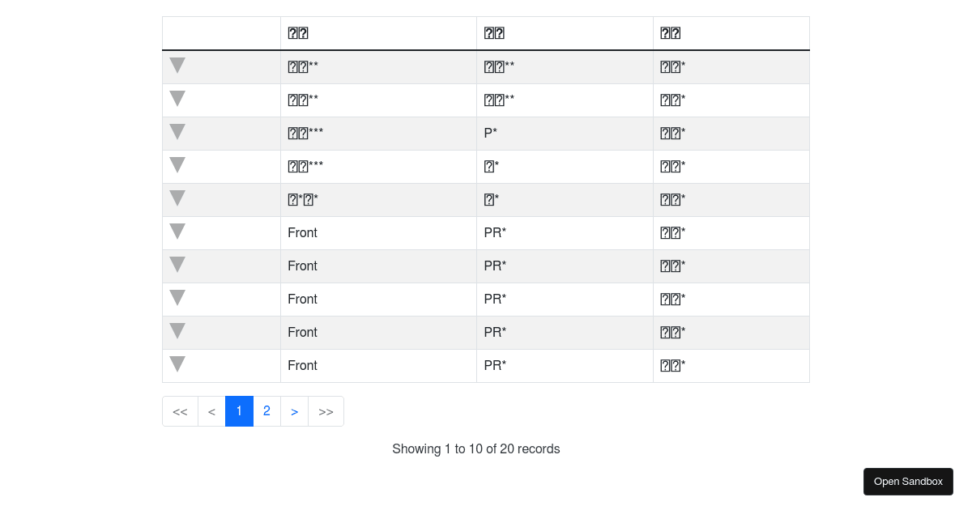Click the P* cell
This screenshot has width=972, height=510.
pos(491,134)
